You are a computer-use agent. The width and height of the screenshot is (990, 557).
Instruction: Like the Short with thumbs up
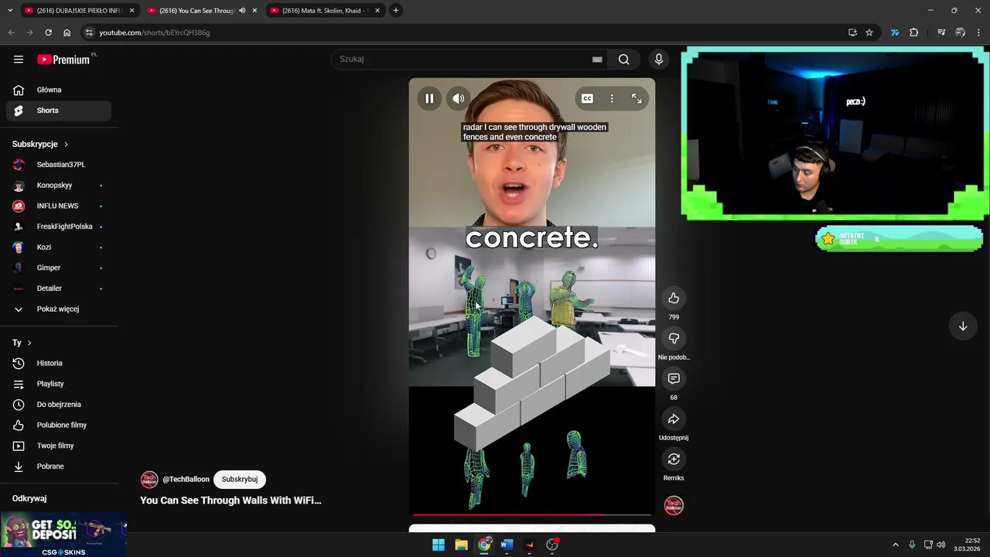[674, 298]
